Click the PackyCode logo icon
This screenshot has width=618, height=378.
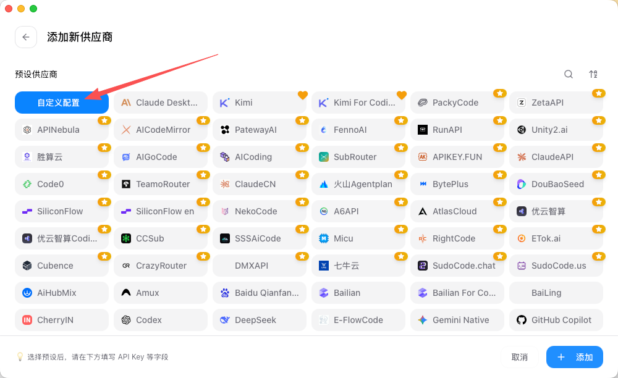[x=423, y=103]
